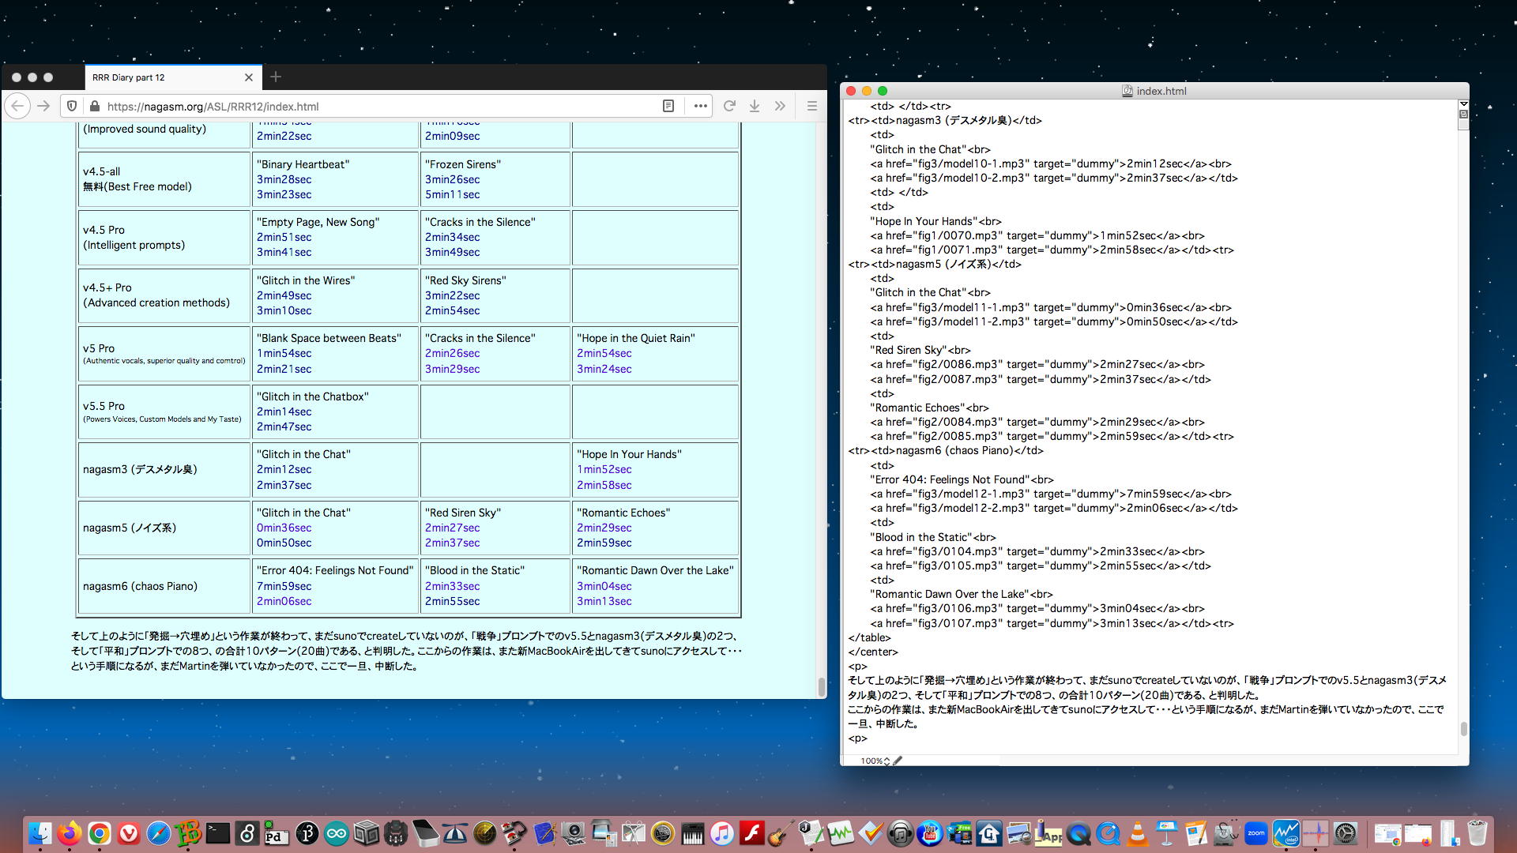Toggle reader view icon in address bar
Image resolution: width=1517 pixels, height=853 pixels.
(668, 106)
